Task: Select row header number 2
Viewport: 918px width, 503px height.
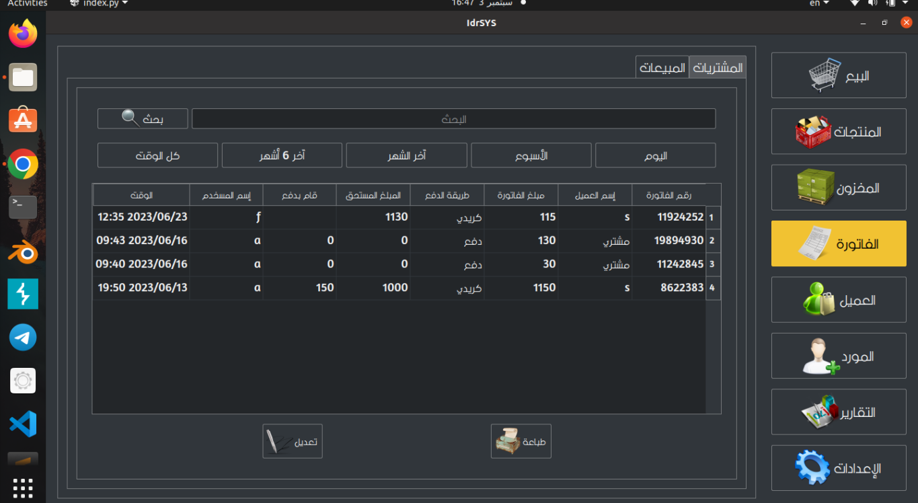Action: (x=713, y=241)
